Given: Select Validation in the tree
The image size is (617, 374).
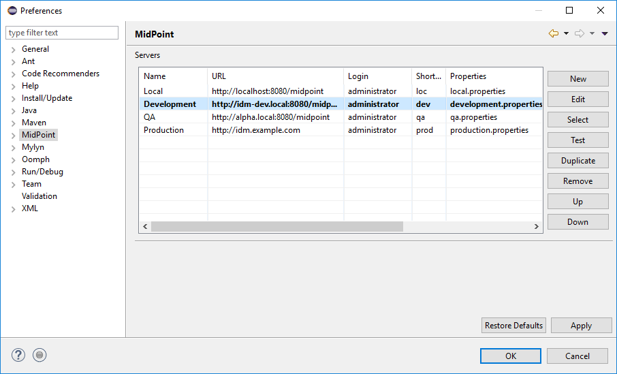Looking at the screenshot, I should click(39, 196).
